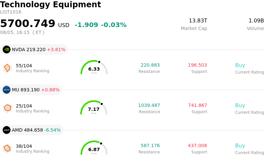The height and width of the screenshot is (161, 264).
Task: Click the Technology Equipment heading
Action: (50, 5)
